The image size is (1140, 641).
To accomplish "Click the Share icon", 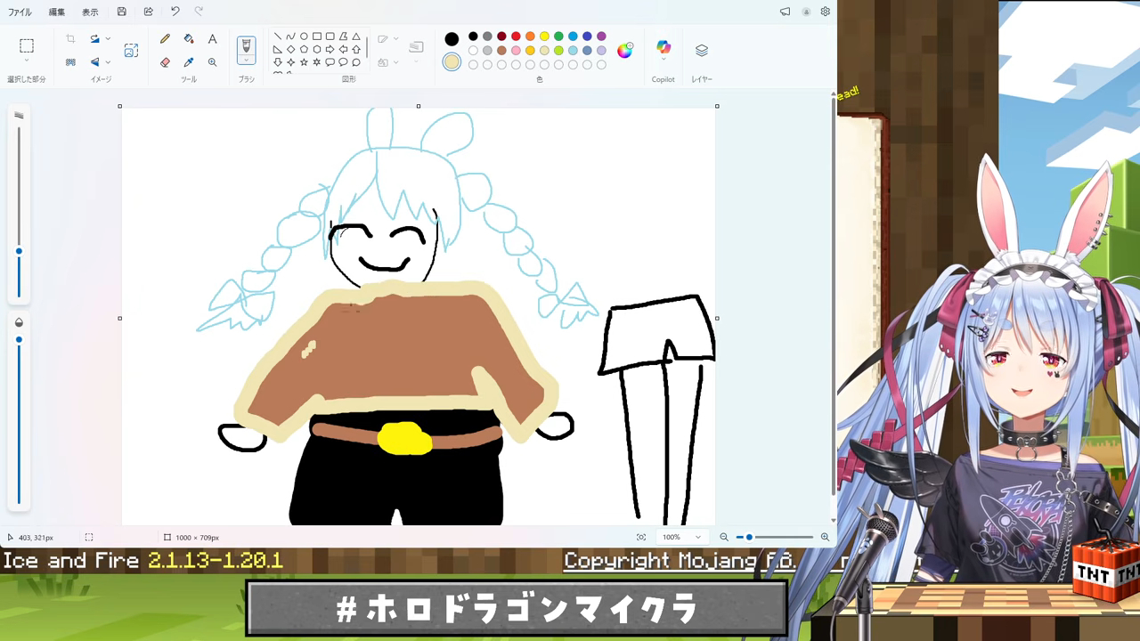I will point(148,12).
